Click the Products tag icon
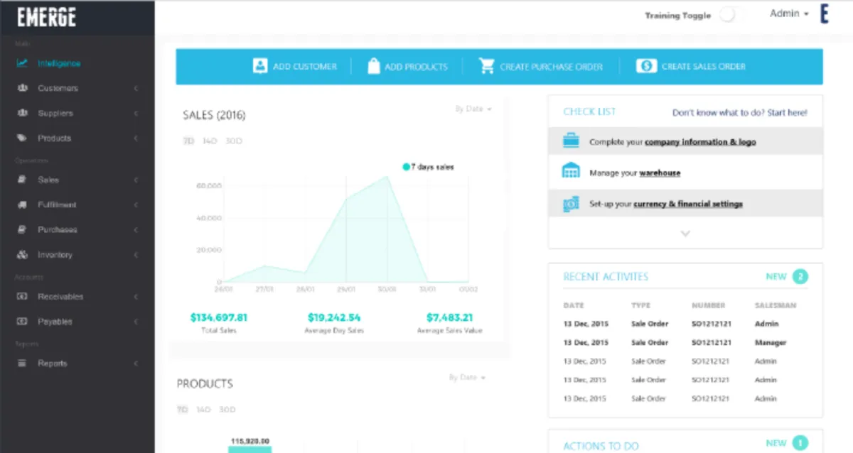The image size is (853, 453). (23, 138)
